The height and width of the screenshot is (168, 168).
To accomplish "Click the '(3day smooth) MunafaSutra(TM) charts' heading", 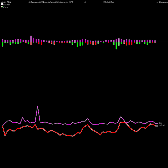I will coord(47,2).
